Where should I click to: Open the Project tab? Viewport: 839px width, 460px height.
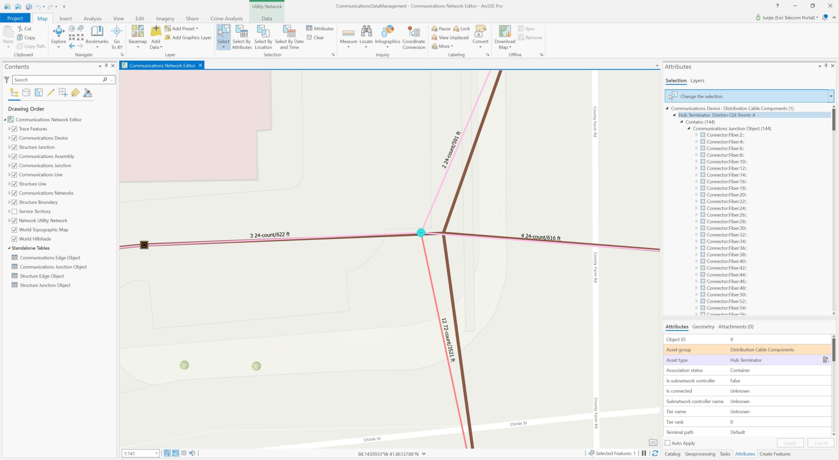[15, 18]
